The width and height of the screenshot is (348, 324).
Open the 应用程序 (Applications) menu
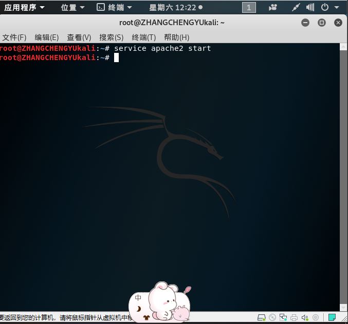(x=24, y=8)
